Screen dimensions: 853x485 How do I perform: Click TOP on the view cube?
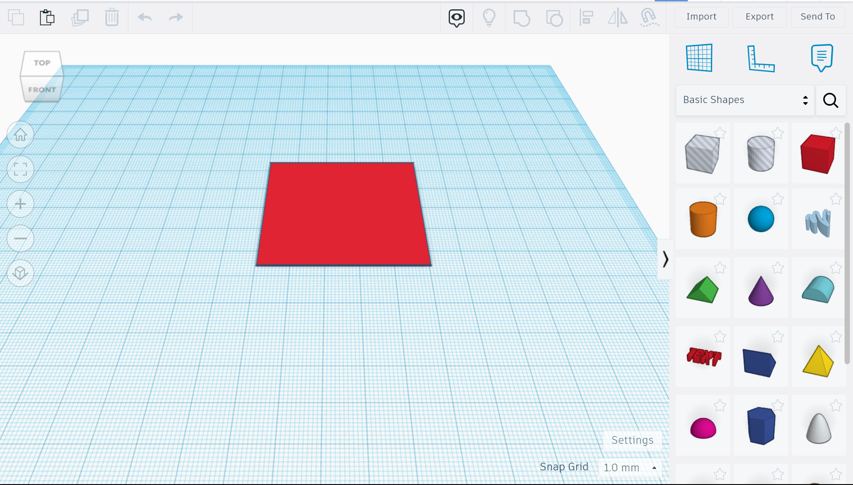[41, 63]
